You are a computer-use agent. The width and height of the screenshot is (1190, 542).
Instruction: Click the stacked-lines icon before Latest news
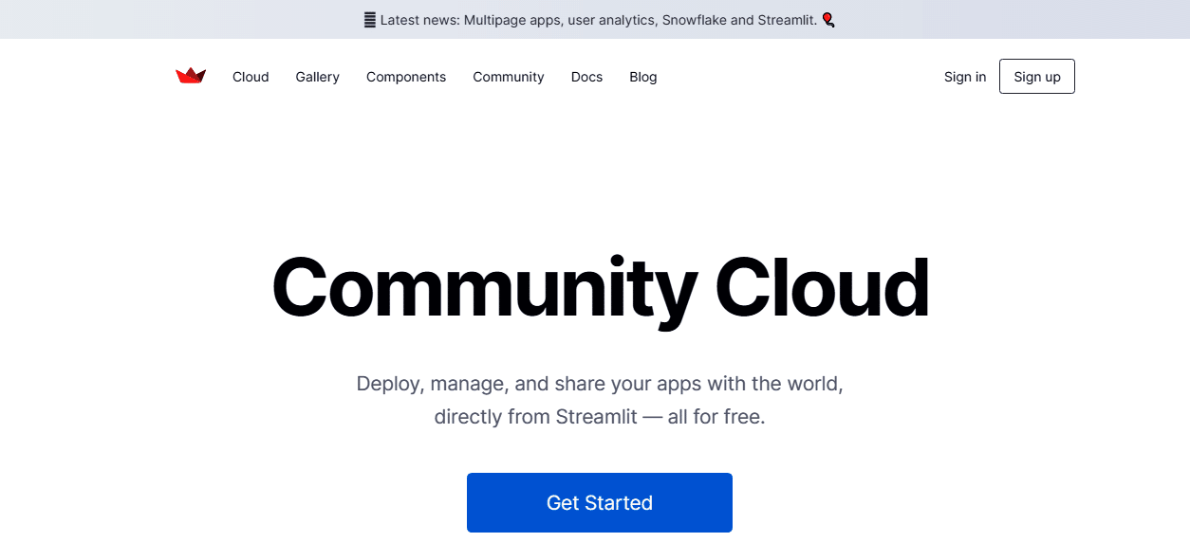[x=370, y=20]
